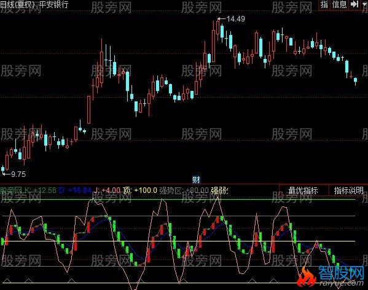Click the jump-to-end arrow icon
This screenshot has height=290, width=368.
click(354, 4)
